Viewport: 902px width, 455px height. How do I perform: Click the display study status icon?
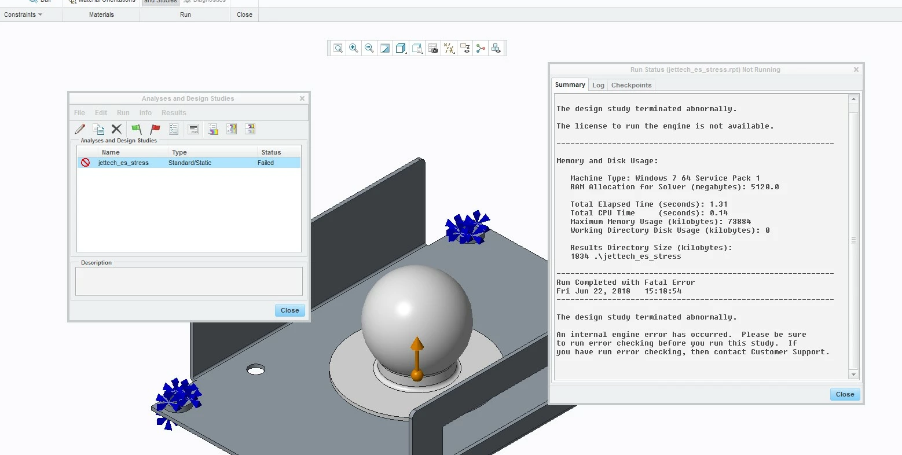point(194,129)
